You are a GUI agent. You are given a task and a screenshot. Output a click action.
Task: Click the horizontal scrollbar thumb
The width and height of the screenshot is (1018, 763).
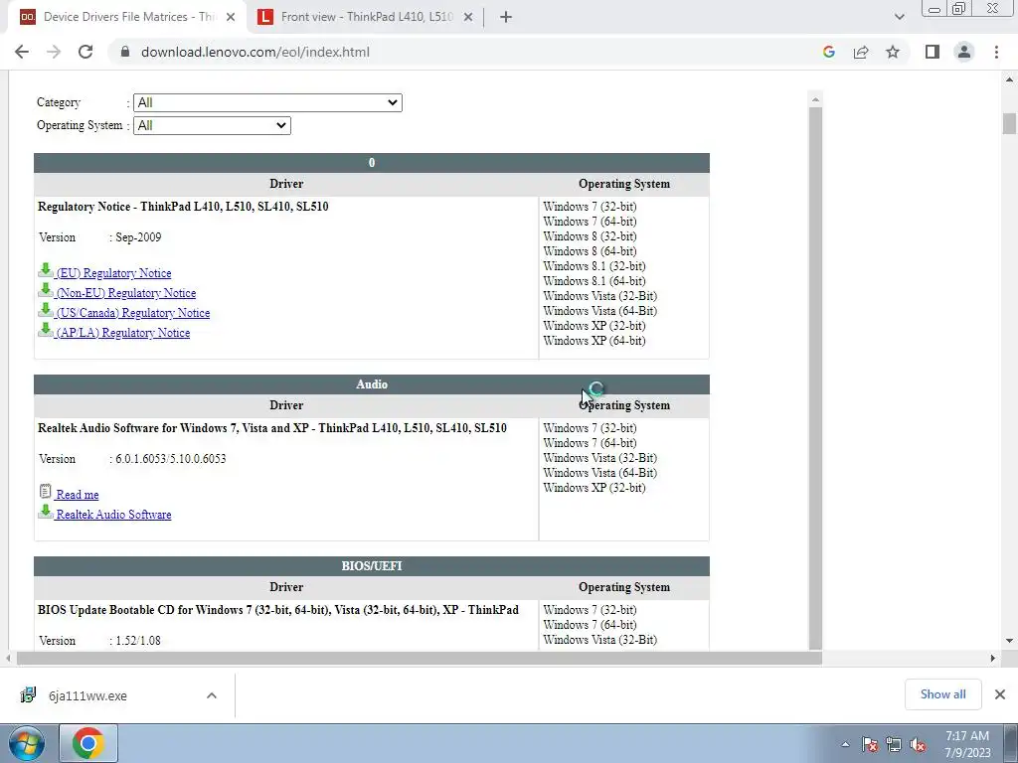(x=420, y=658)
